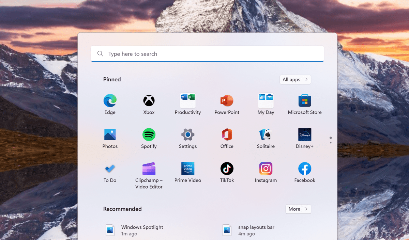Open the Facebook app
The image size is (409, 240).
pos(305,169)
